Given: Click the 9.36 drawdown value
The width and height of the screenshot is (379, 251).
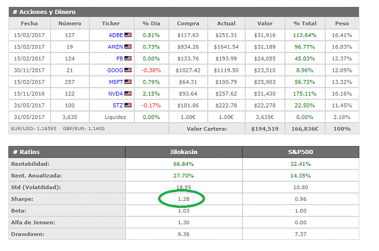Looking at the screenshot, I should 184,234.
